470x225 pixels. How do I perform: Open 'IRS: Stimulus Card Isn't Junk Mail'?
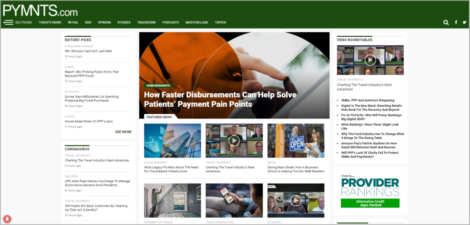tap(88, 51)
